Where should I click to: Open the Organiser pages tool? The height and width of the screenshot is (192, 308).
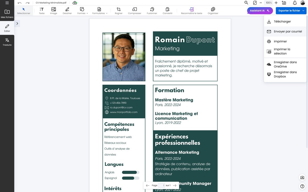point(213,11)
